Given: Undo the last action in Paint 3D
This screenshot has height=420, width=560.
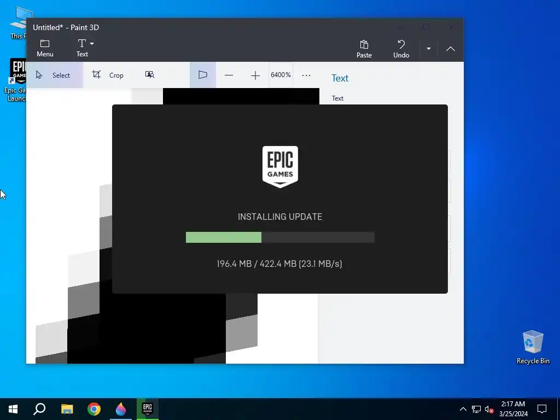Looking at the screenshot, I should pos(401,49).
